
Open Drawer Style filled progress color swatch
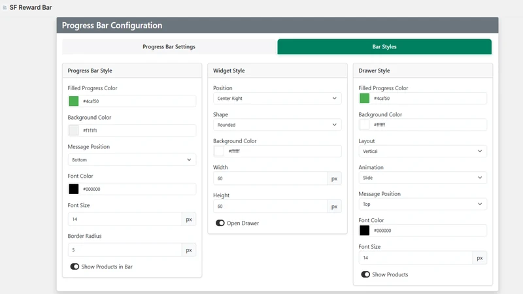tap(365, 99)
